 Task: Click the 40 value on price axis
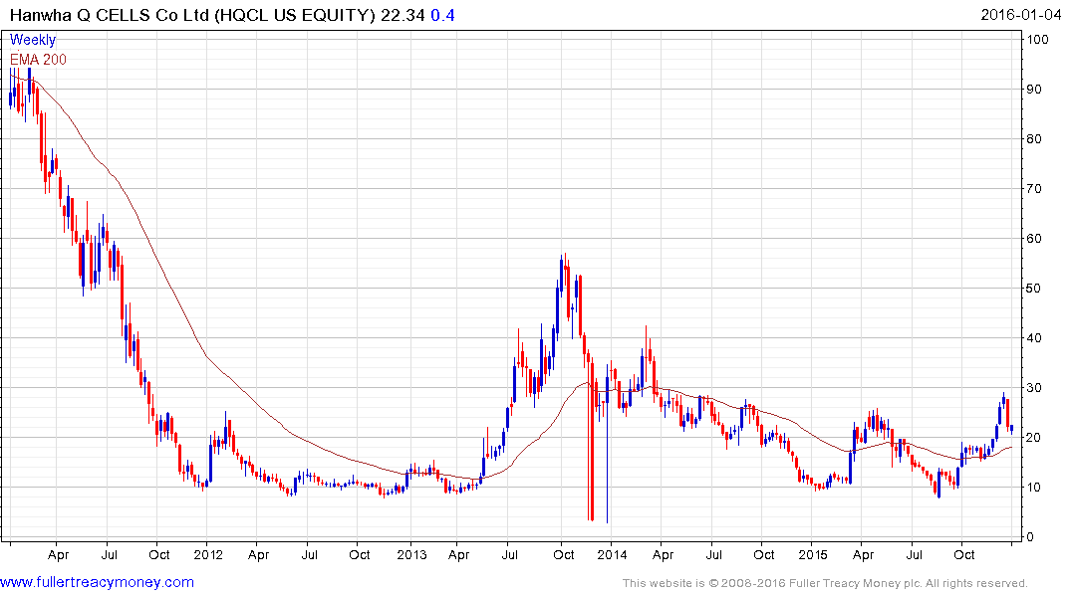coord(1034,338)
